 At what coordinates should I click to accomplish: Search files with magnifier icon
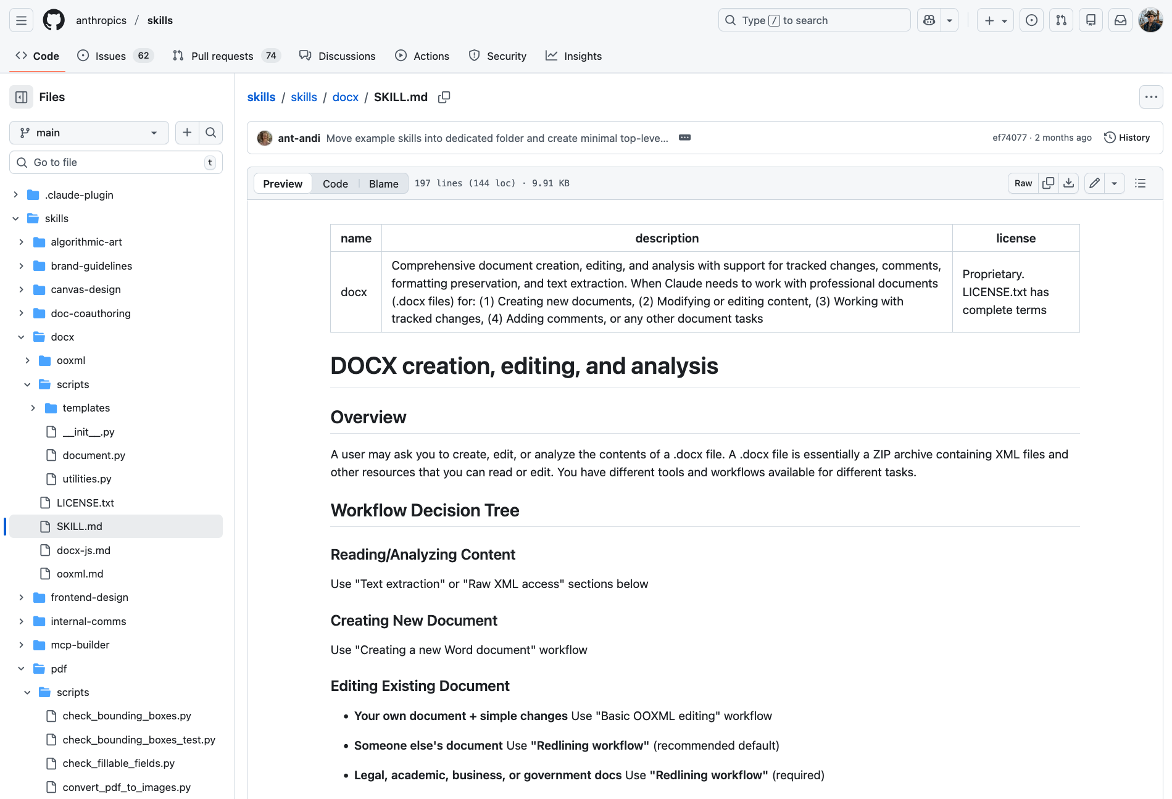tap(210, 133)
